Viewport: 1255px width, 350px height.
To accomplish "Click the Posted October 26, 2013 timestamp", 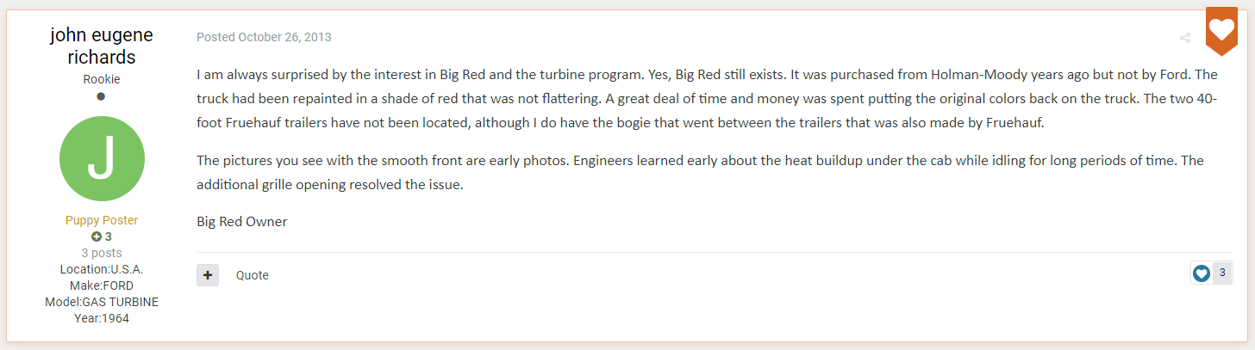I will (264, 37).
